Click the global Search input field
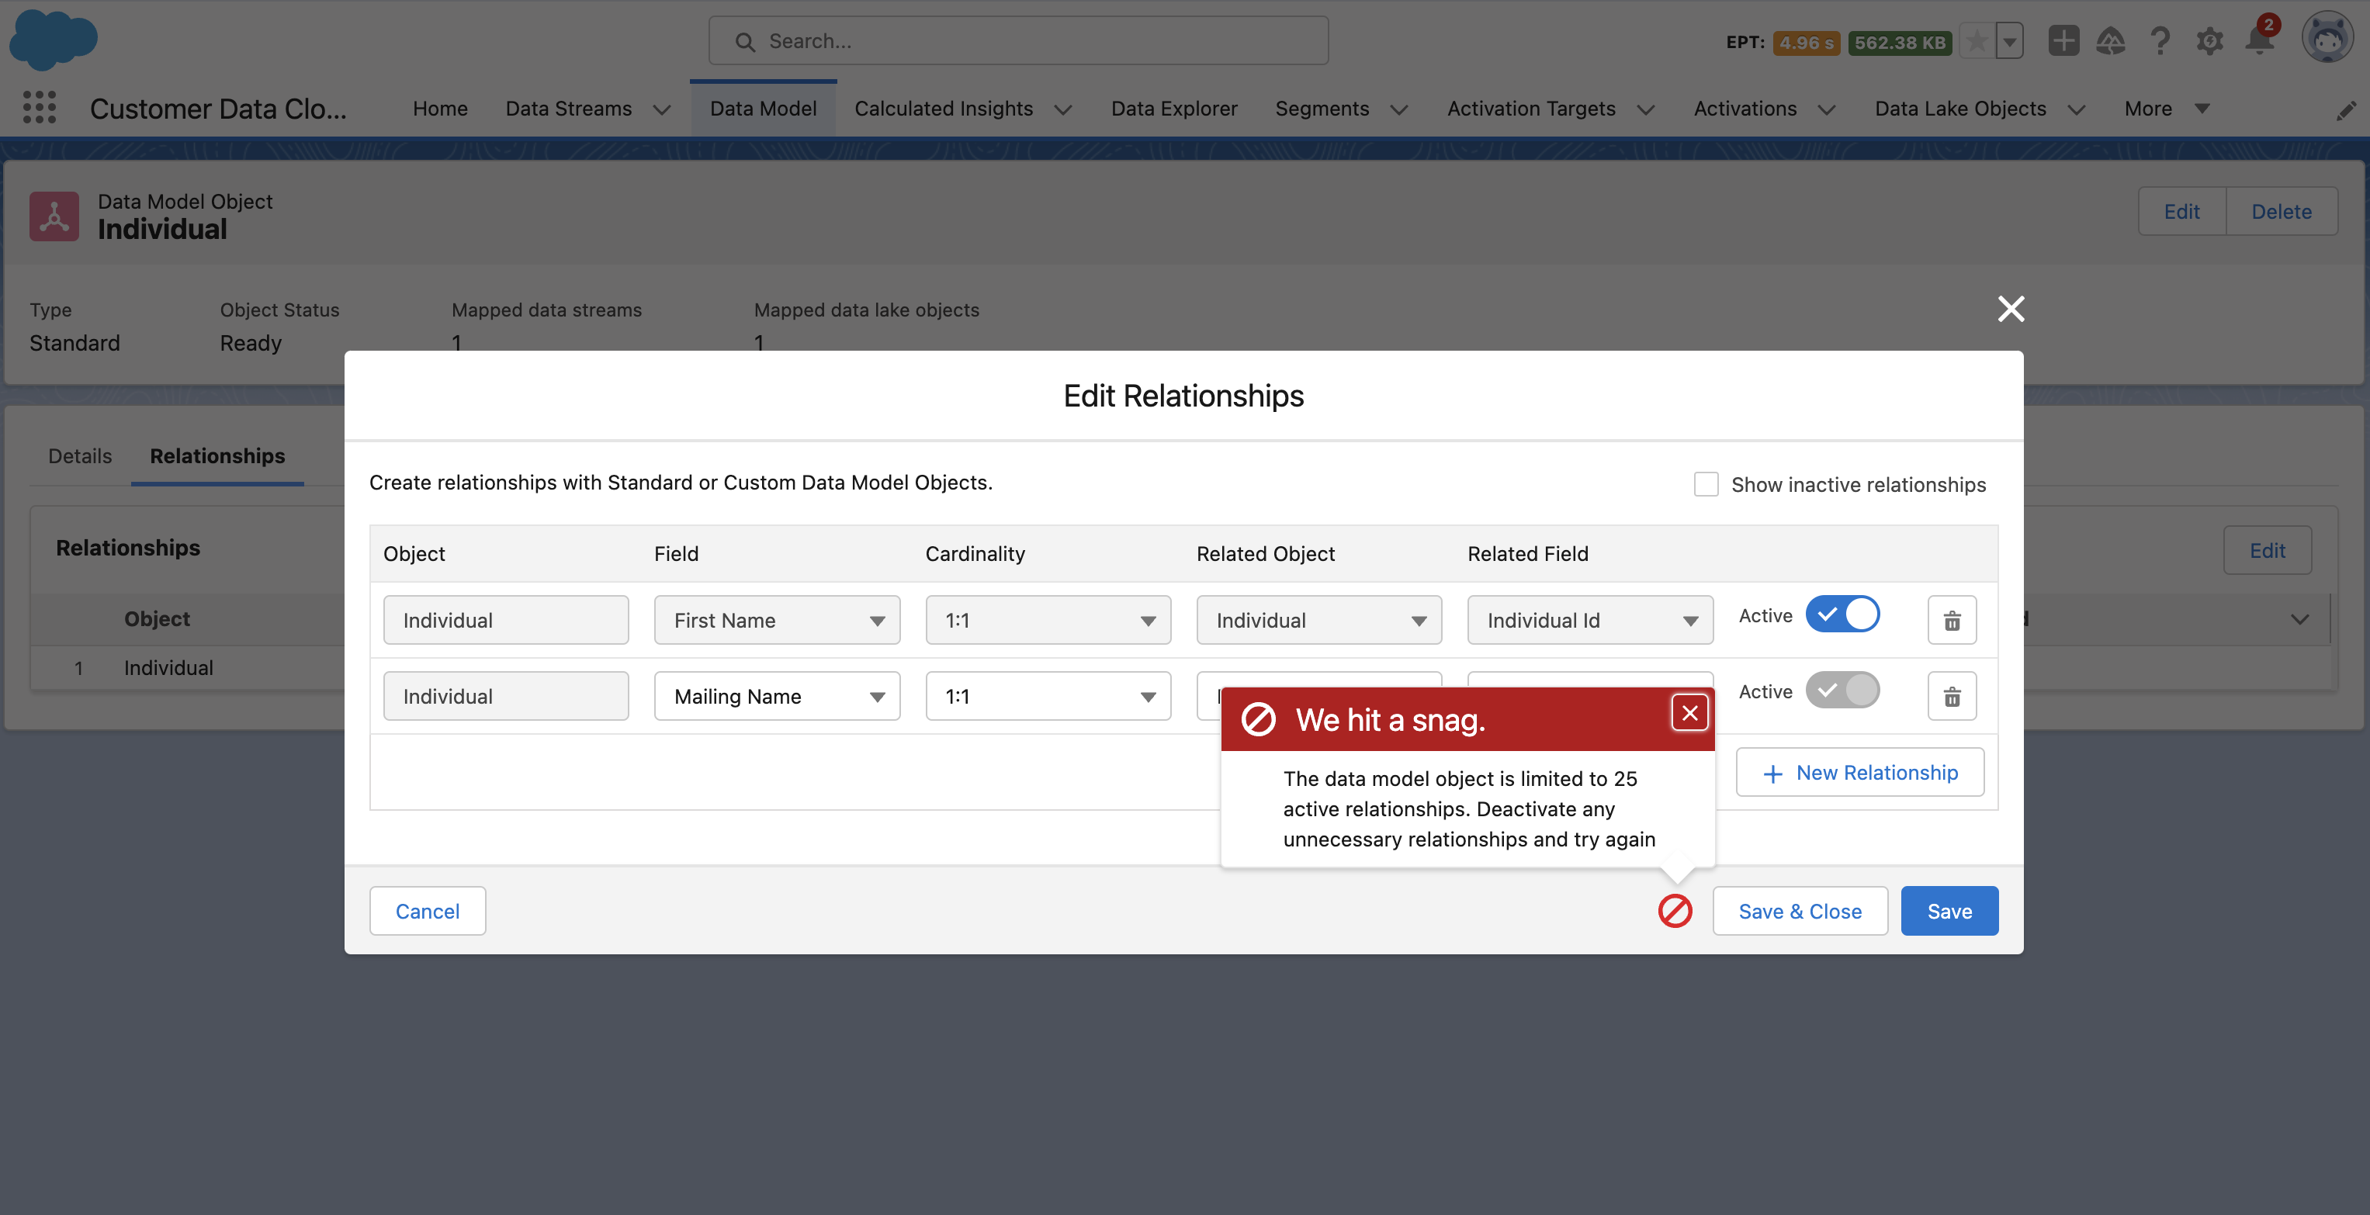The height and width of the screenshot is (1215, 2370). pos(1018,41)
